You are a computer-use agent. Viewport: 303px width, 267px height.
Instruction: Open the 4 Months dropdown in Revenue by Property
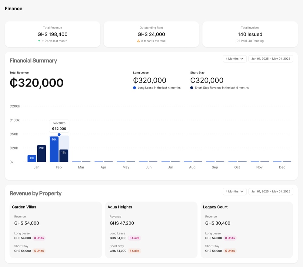(x=235, y=191)
